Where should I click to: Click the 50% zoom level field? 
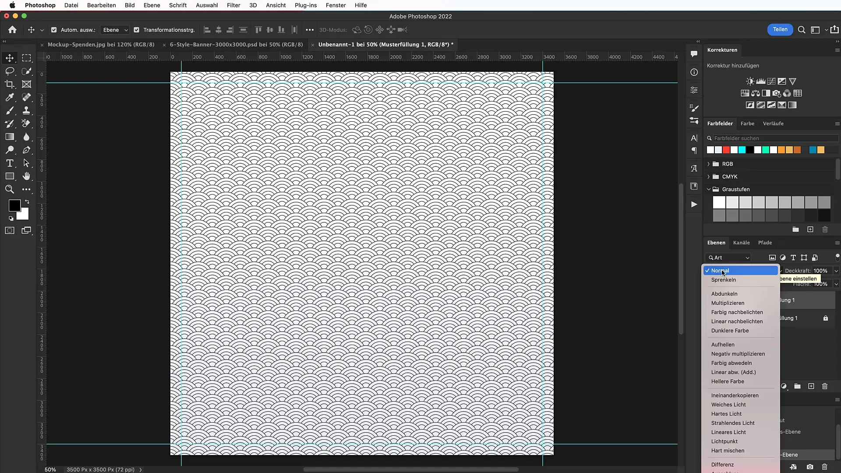(x=50, y=469)
